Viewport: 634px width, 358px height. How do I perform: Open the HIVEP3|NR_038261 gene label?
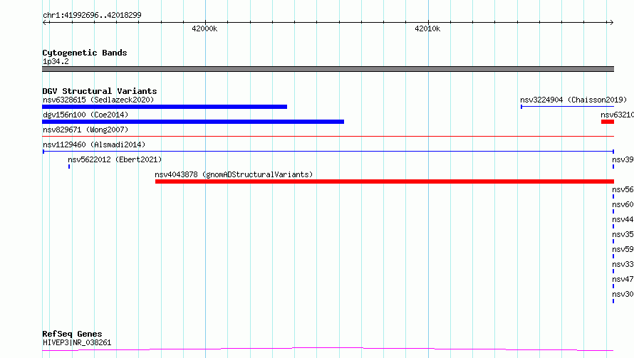tap(77, 342)
